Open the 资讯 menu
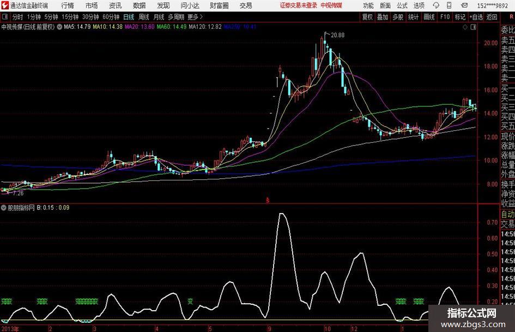The height and width of the screenshot is (332, 515). [x=116, y=5]
